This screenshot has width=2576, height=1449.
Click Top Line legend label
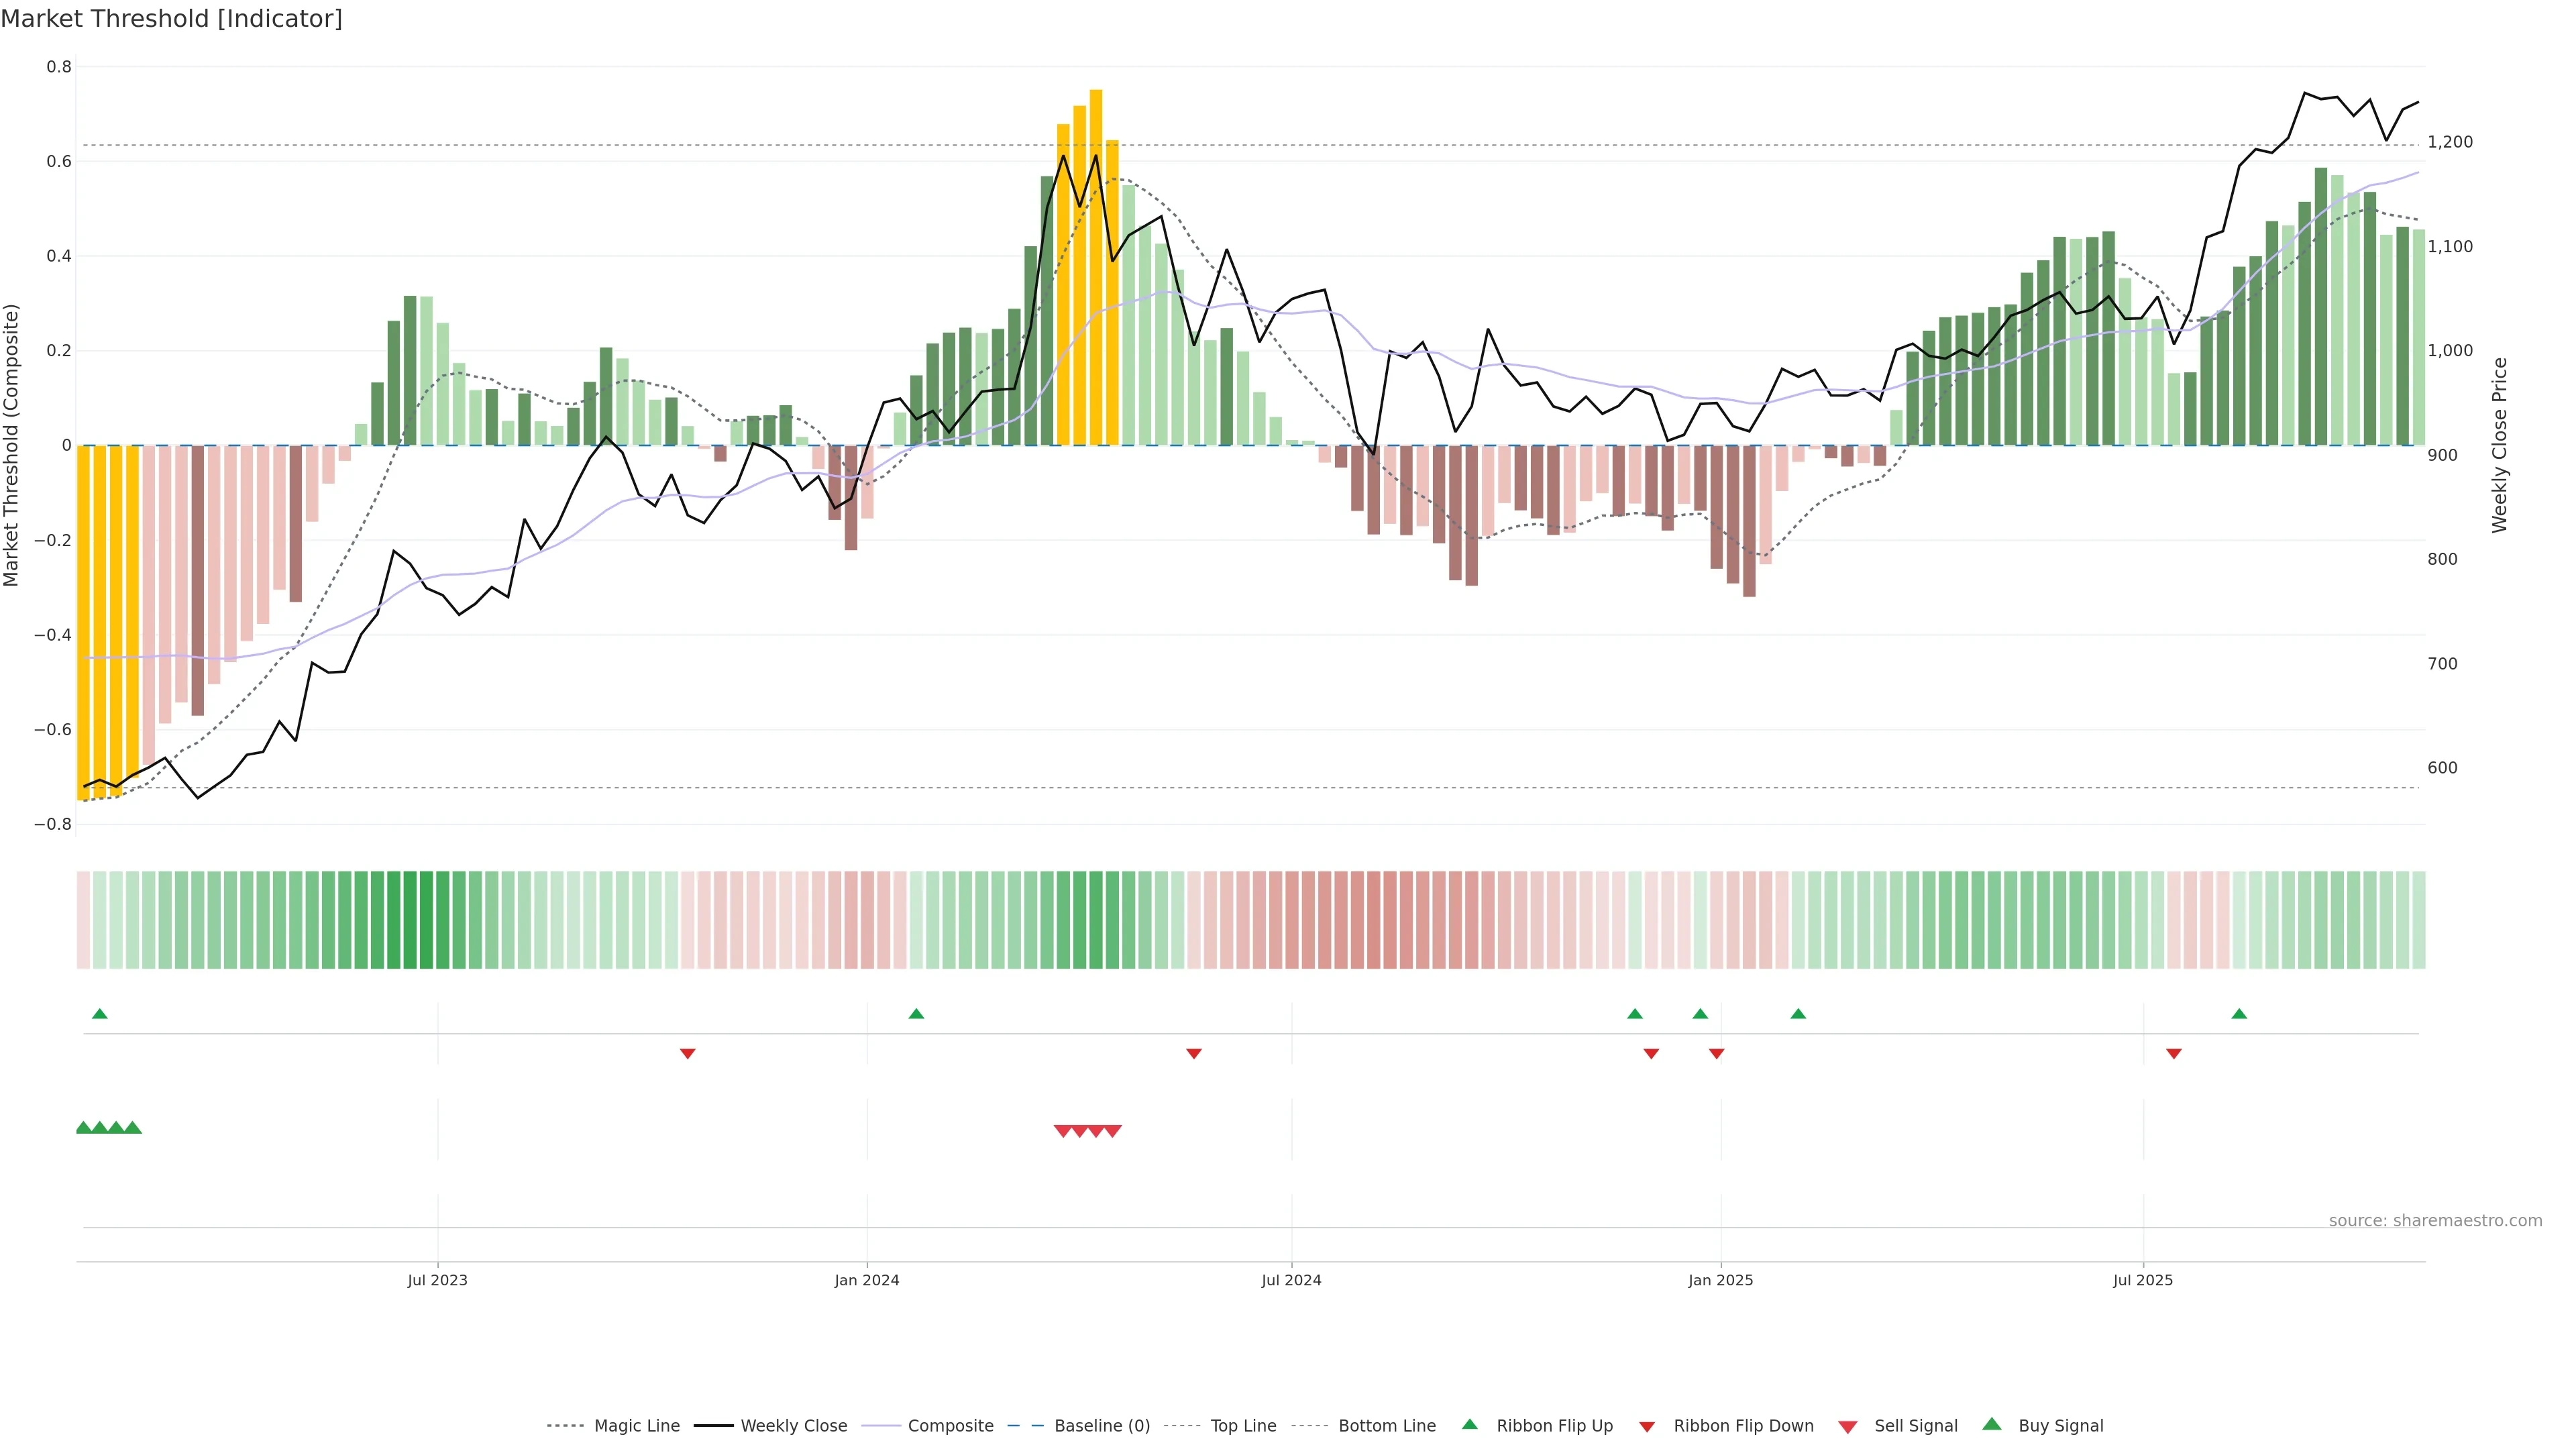coord(1243,1426)
